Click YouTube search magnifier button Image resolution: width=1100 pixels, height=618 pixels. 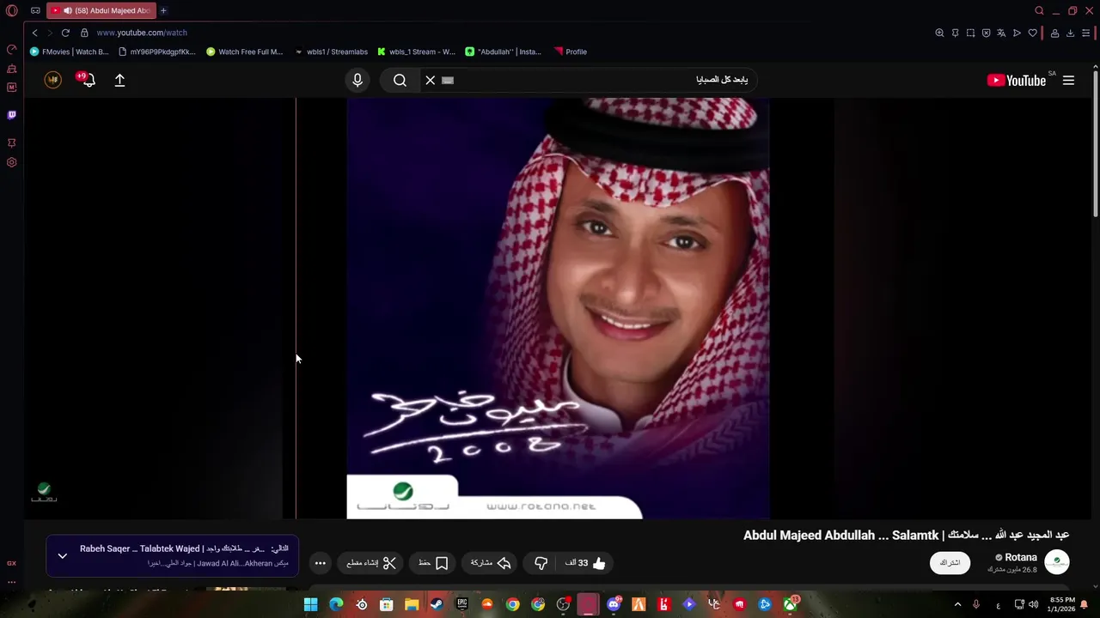(x=400, y=80)
